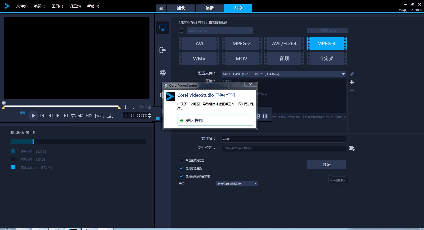Select the computer output monitor icon
Image resolution: width=424 pixels, height=230 pixels.
point(163,28)
